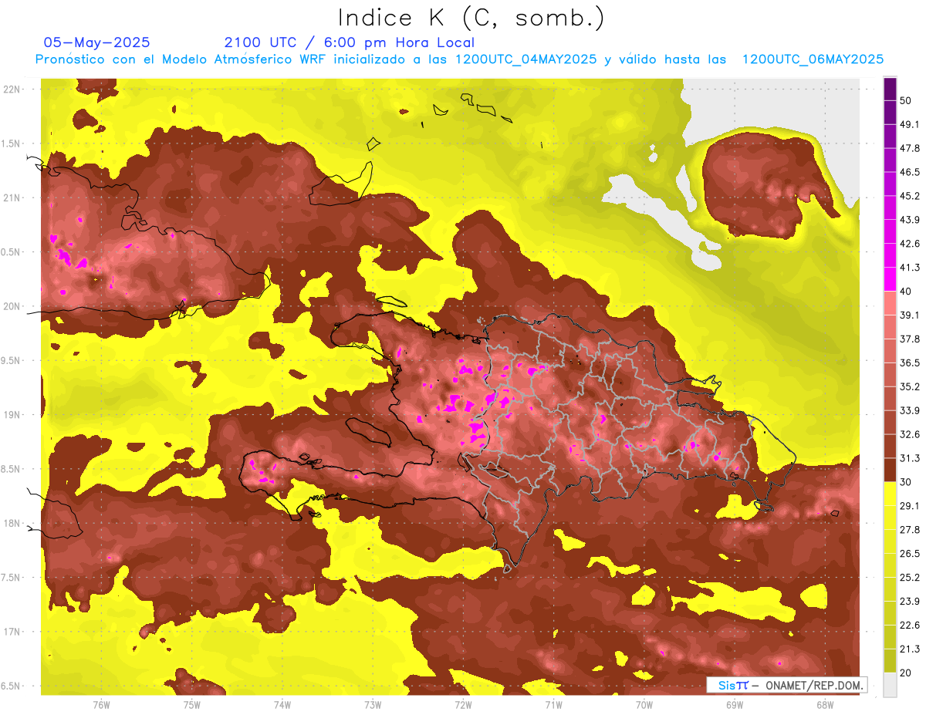The image size is (926, 715).
Task: Click the bright yellow colorbar segment between 30 and 29.1
Action: coord(890,494)
